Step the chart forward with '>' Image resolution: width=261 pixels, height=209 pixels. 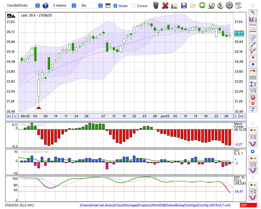point(235,116)
